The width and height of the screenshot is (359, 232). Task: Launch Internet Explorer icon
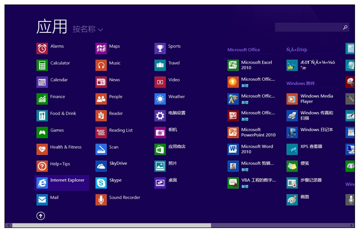42,183
